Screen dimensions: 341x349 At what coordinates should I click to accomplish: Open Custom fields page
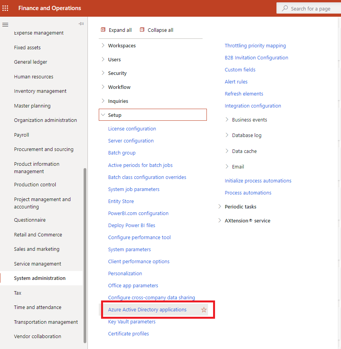click(240, 69)
